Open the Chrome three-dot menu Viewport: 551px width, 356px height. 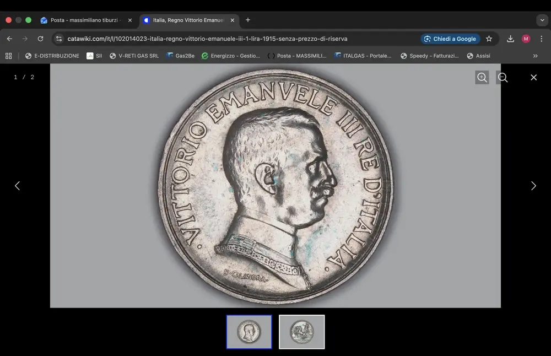pyautogui.click(x=541, y=39)
